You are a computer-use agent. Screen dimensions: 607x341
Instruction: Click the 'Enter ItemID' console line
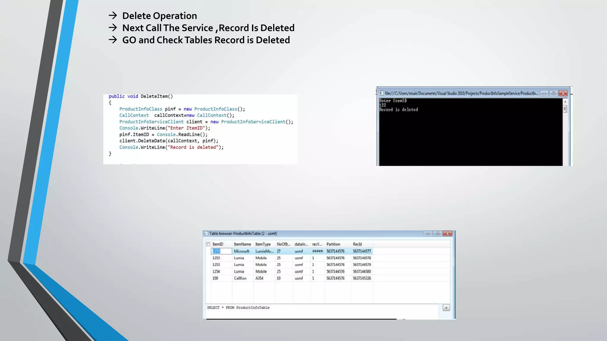point(393,101)
